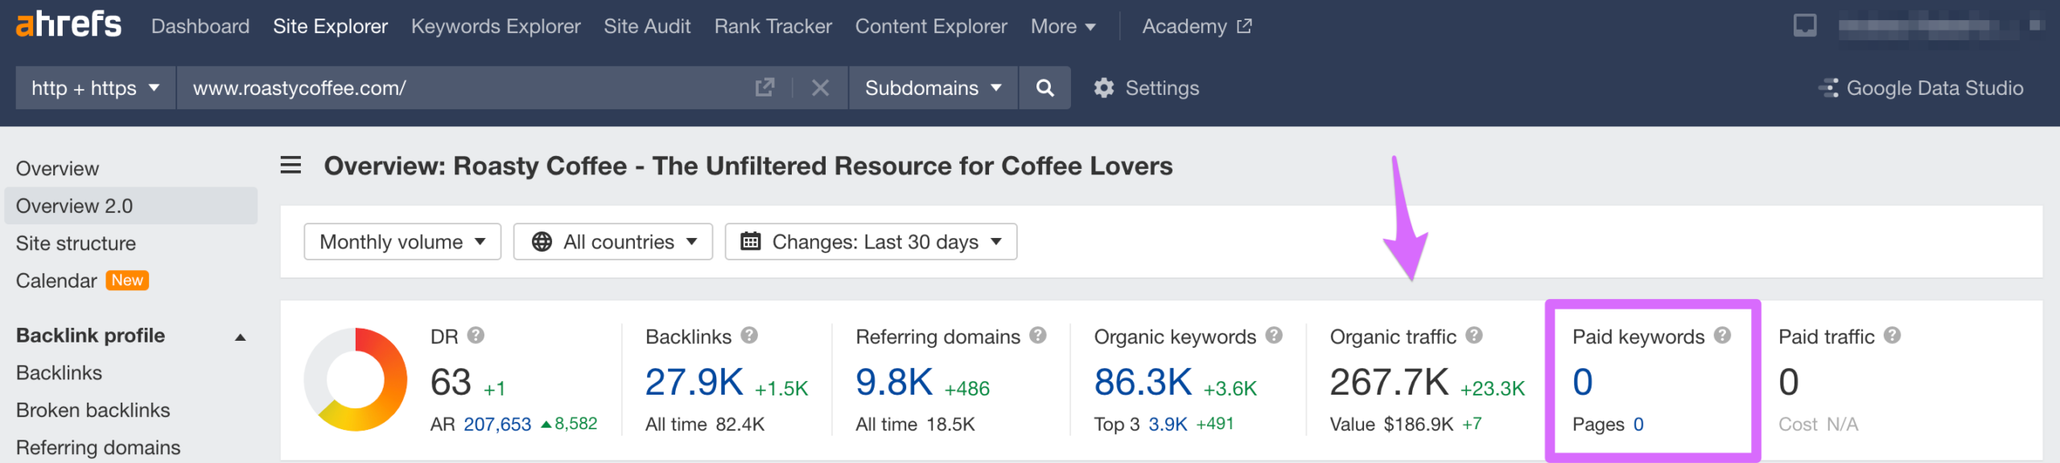2060x463 pixels.
Task: Click the DR value 63
Action: (451, 382)
